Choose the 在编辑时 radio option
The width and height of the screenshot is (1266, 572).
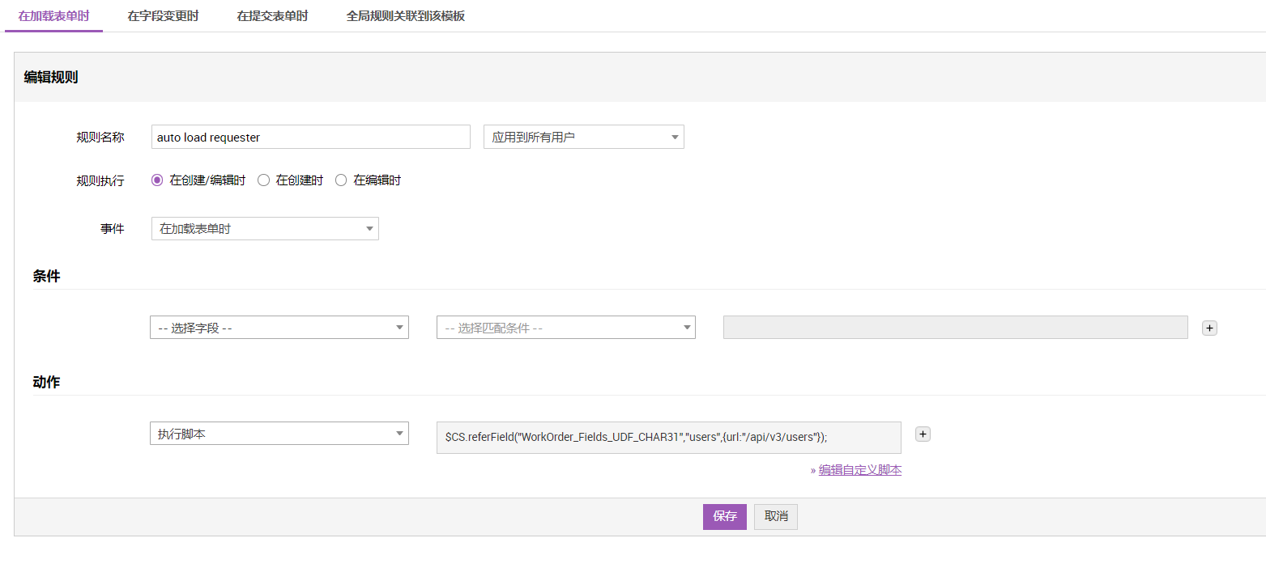(341, 180)
